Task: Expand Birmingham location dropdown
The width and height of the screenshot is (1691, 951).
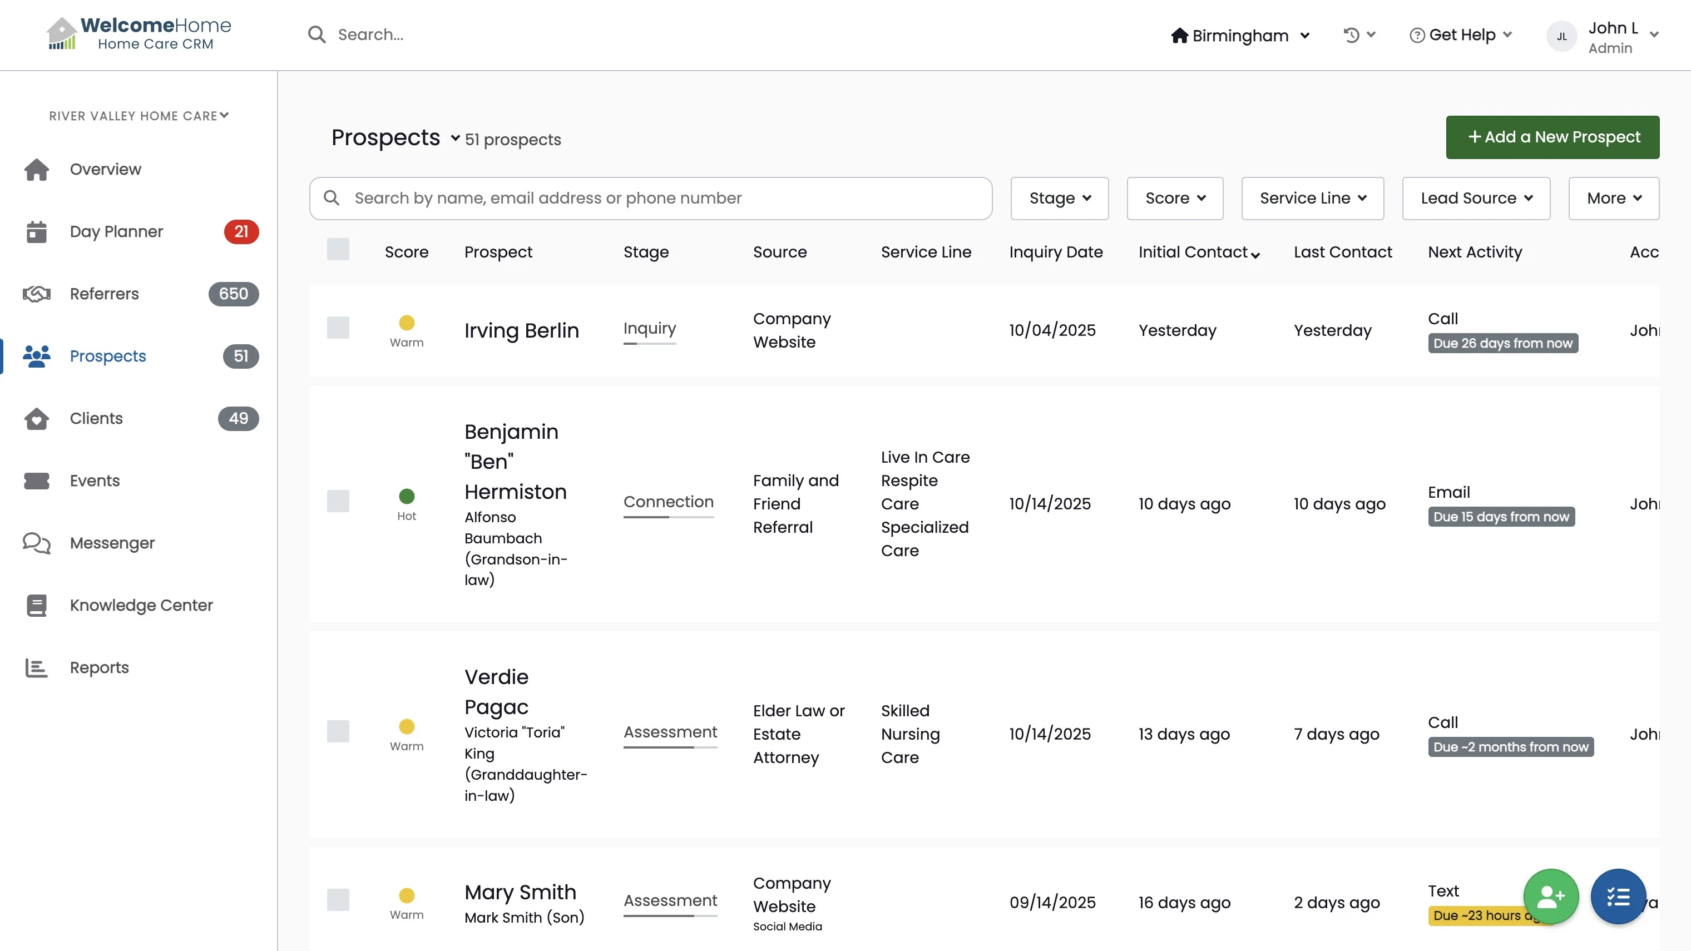Action: pyautogui.click(x=1240, y=36)
